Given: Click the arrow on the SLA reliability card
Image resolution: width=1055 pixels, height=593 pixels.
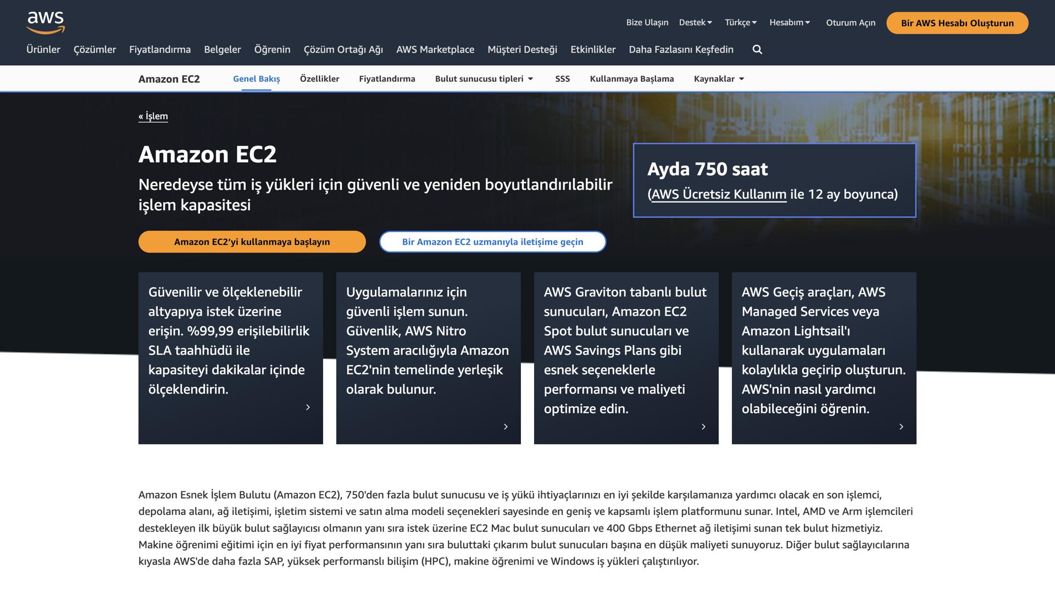Looking at the screenshot, I should coord(308,407).
